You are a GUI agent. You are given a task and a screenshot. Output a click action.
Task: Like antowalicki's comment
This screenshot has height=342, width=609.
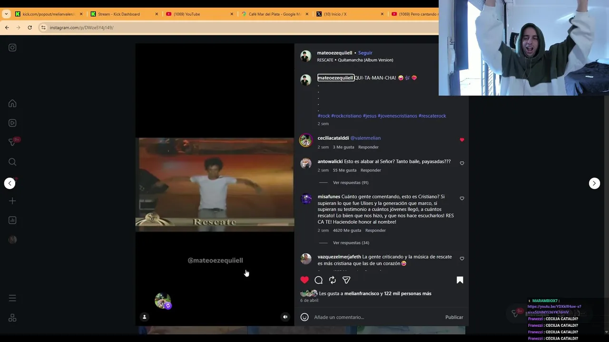click(462, 163)
